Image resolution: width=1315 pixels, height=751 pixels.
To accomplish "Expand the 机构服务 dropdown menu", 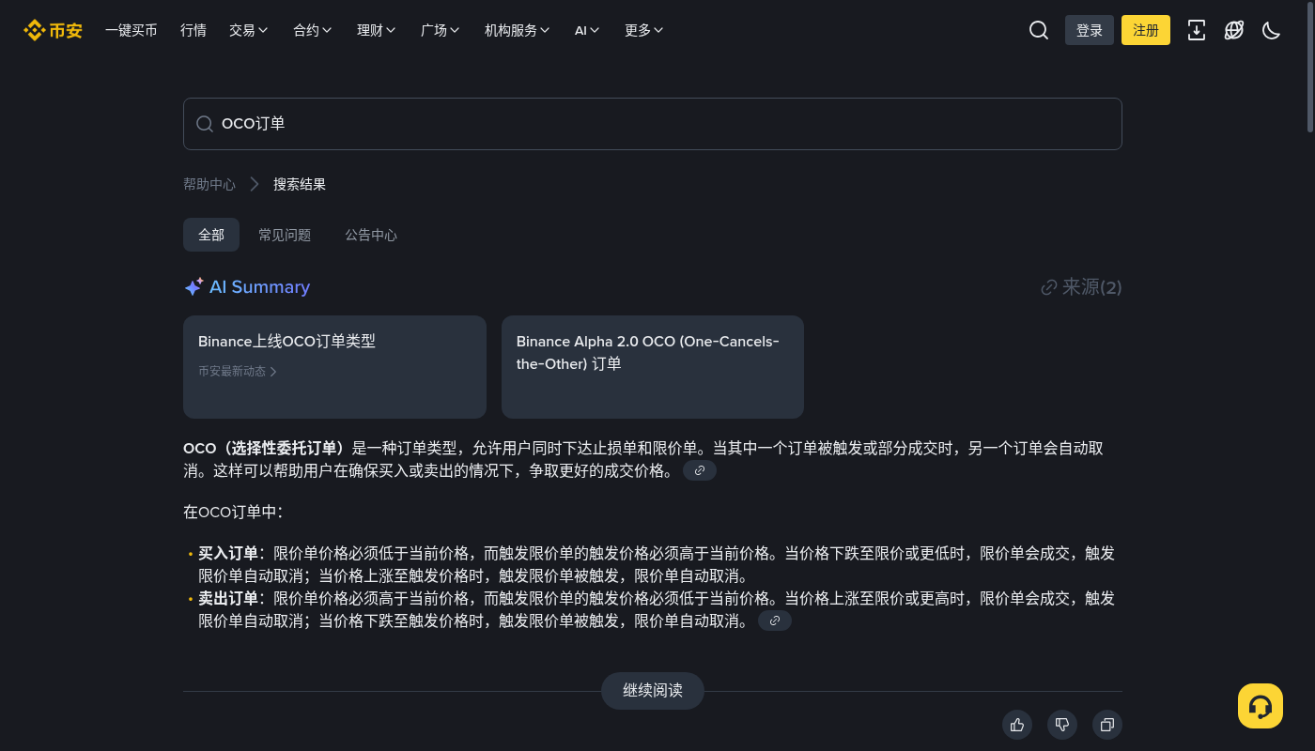I will [x=518, y=30].
